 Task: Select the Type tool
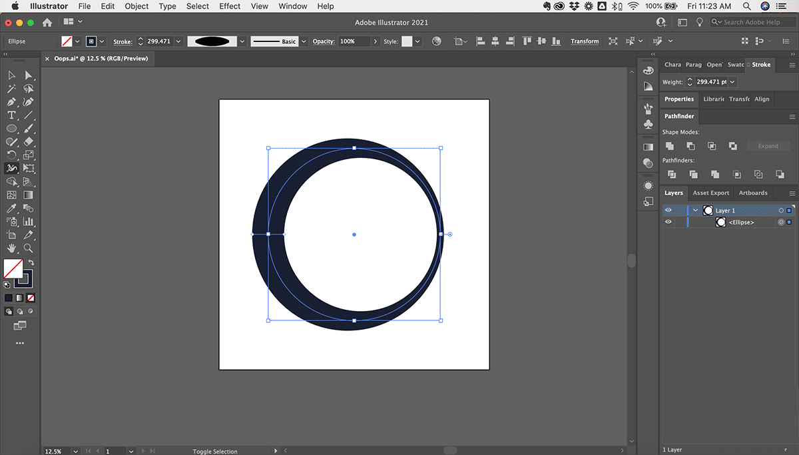point(11,115)
